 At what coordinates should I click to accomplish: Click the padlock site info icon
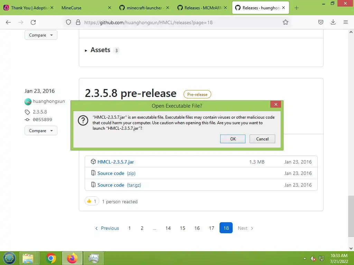point(78,22)
